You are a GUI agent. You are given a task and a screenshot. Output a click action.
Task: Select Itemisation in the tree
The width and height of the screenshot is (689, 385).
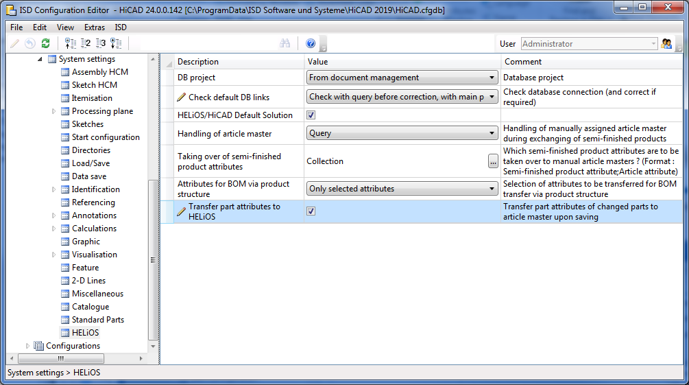click(x=92, y=98)
